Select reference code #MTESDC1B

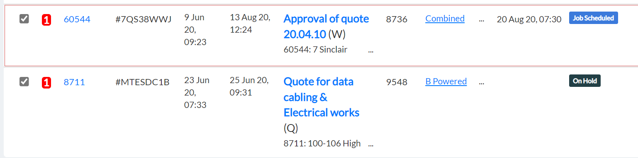[142, 82]
